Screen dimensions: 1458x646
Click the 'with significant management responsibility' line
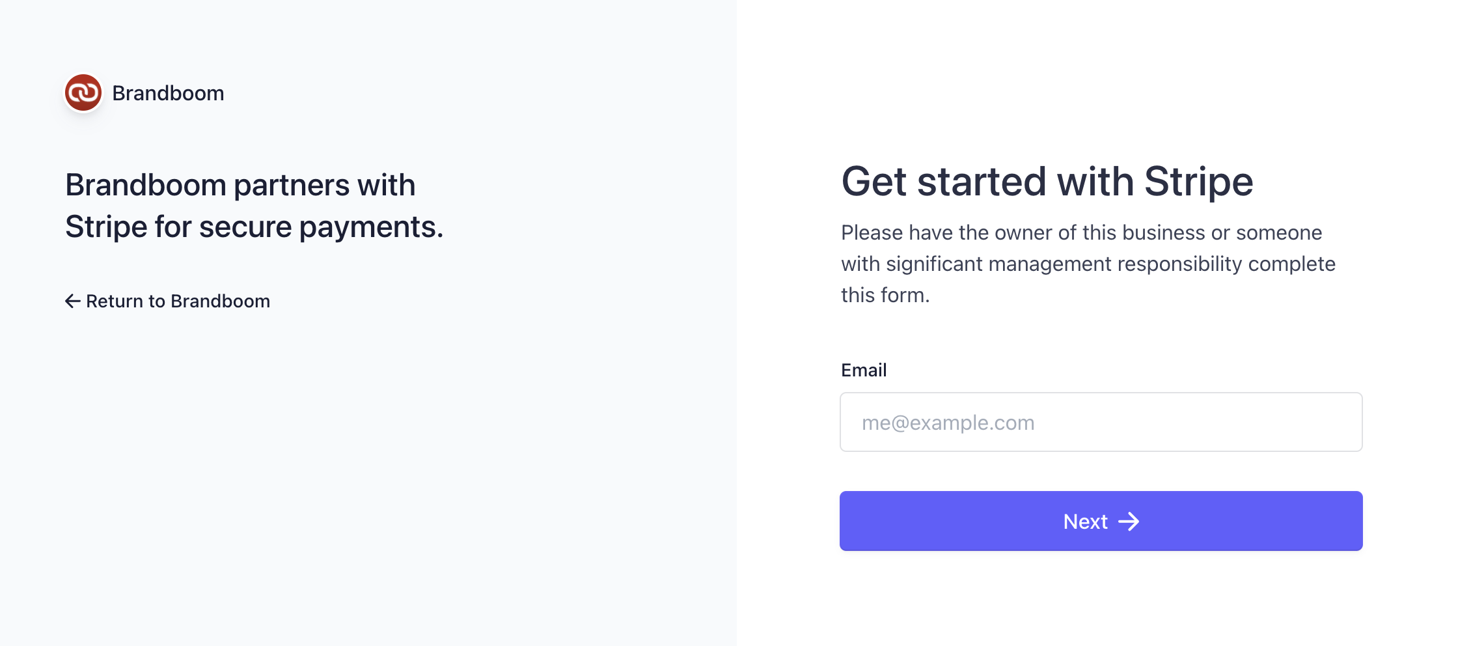(1088, 264)
